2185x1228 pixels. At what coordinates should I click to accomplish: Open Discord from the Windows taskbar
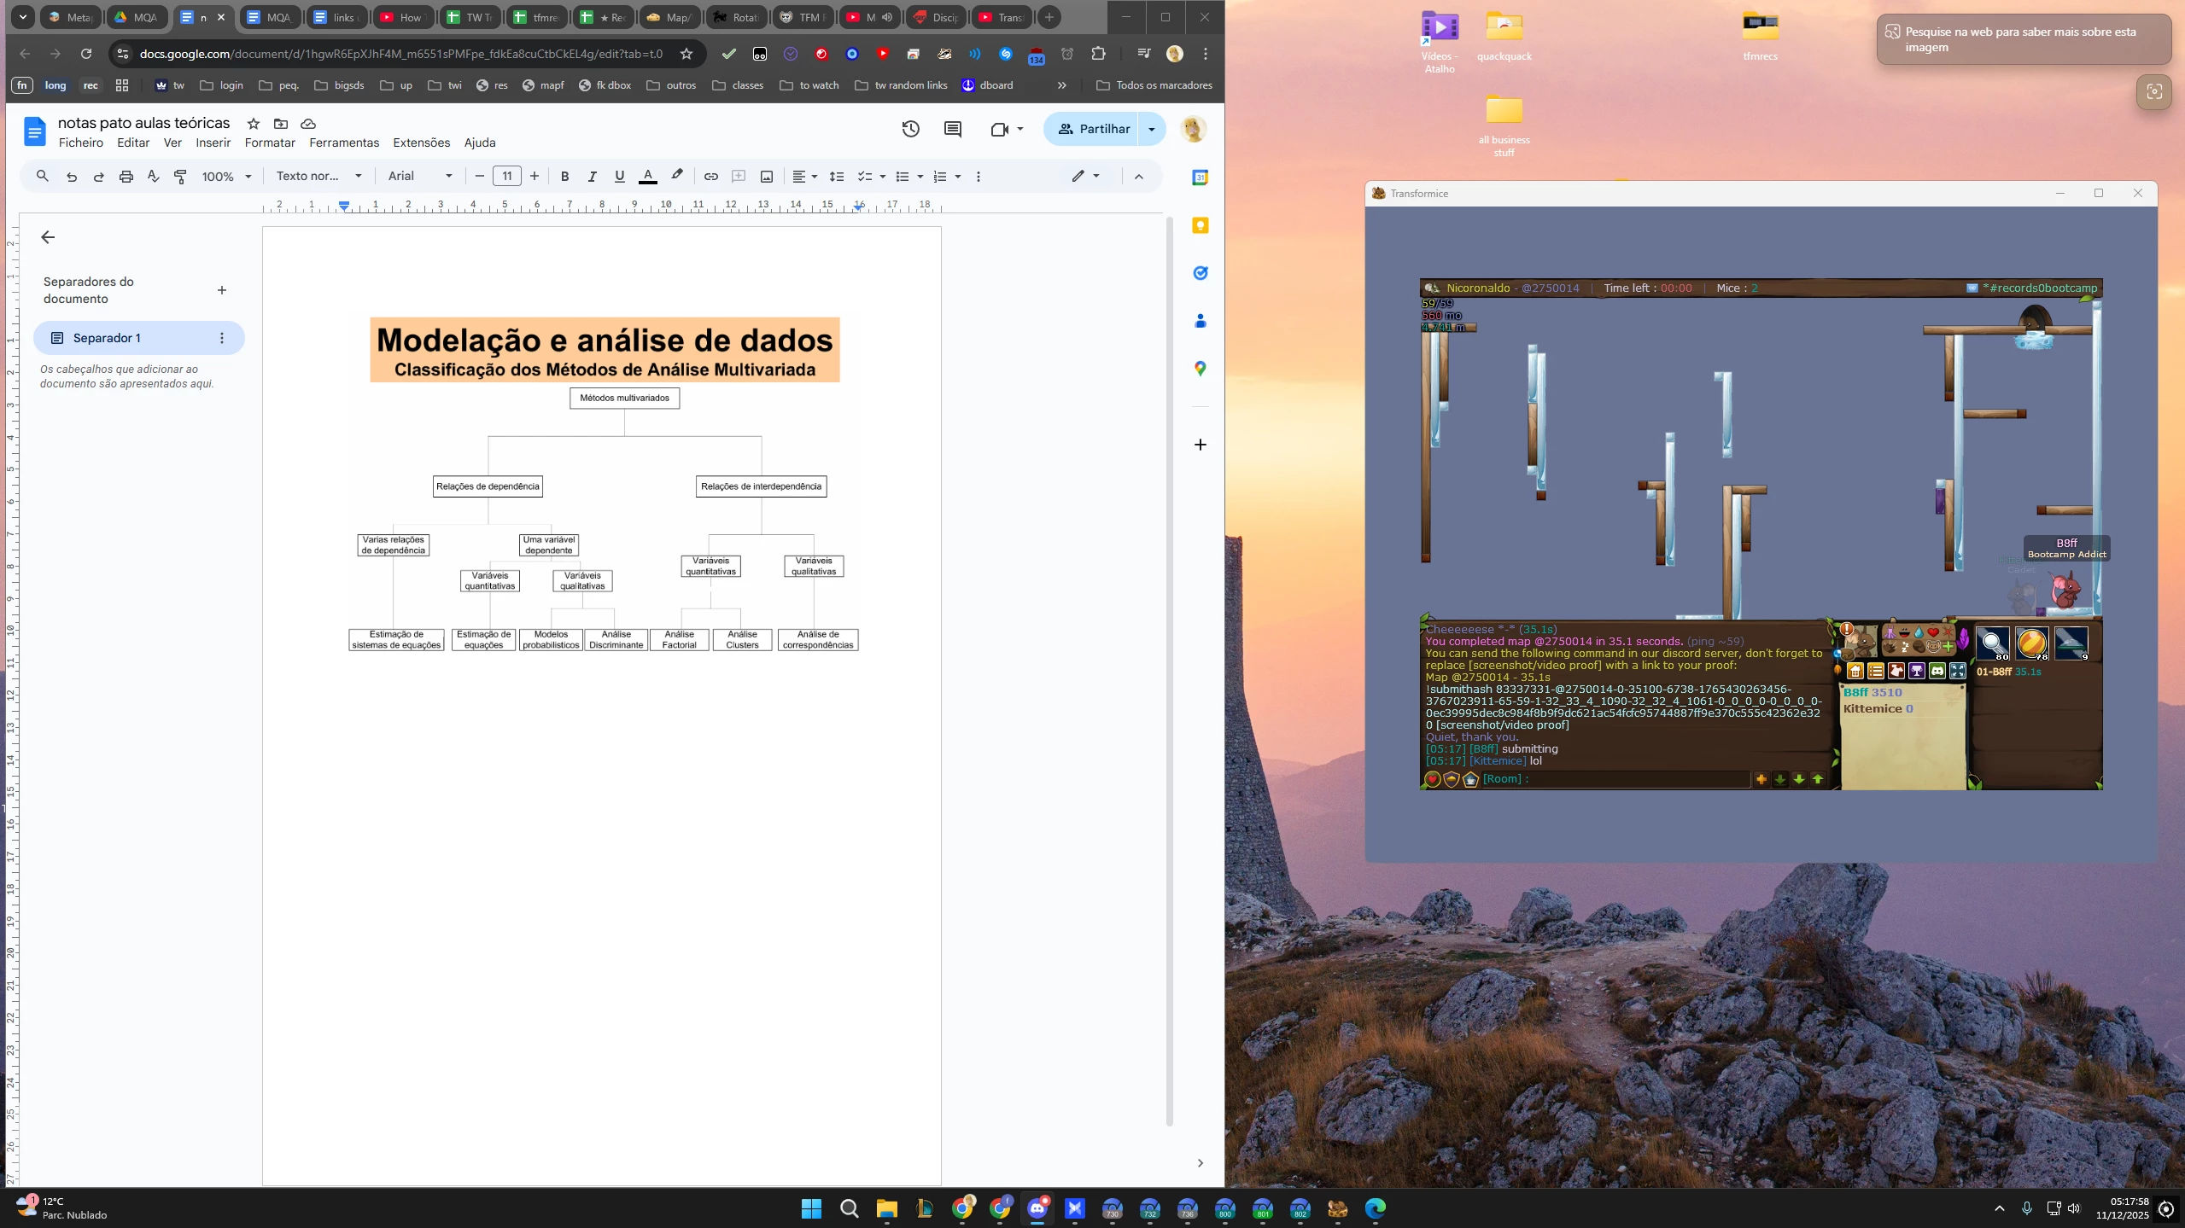(x=1037, y=1208)
